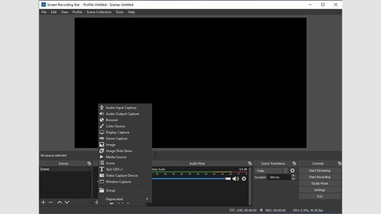Move the scene up with arrow icon
Image resolution: width=381 pixels, height=214 pixels.
click(x=60, y=202)
